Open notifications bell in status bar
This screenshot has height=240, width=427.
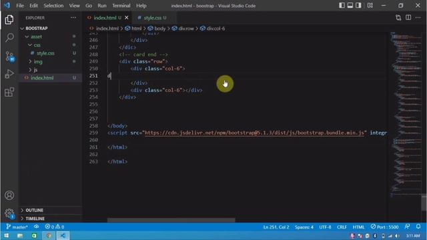[418, 227]
